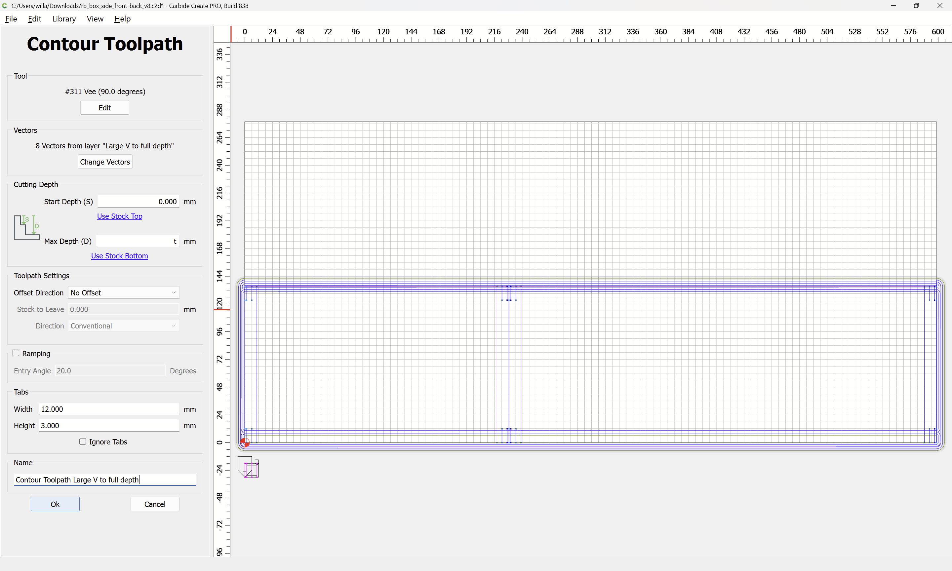Viewport: 952px width, 571px height.
Task: Open the View menu
Action: [95, 19]
